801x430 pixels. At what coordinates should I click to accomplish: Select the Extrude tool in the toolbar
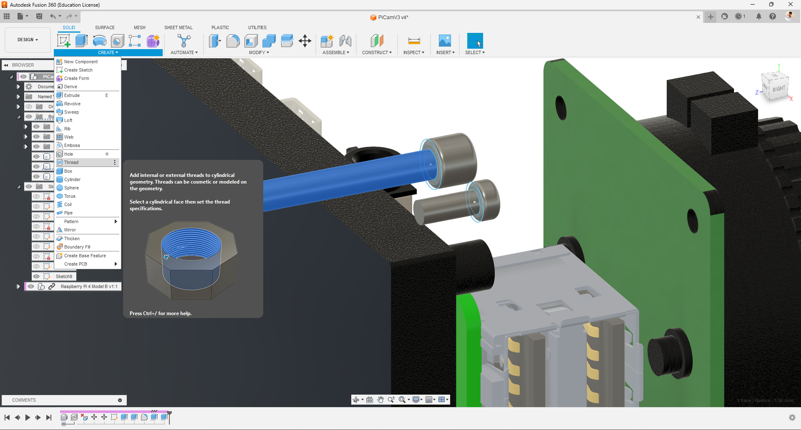coord(81,41)
